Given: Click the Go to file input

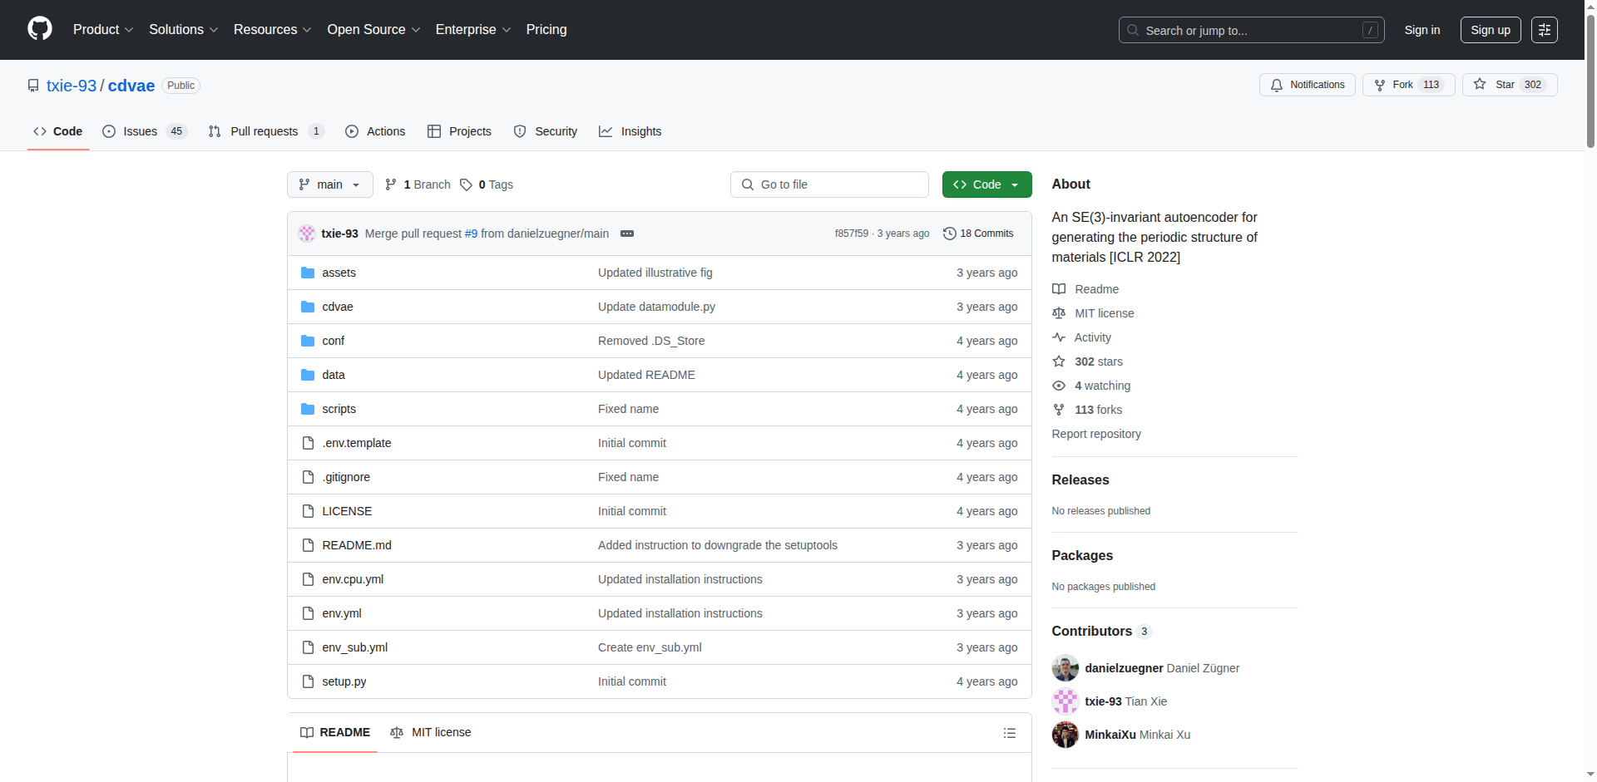Looking at the screenshot, I should 829,184.
